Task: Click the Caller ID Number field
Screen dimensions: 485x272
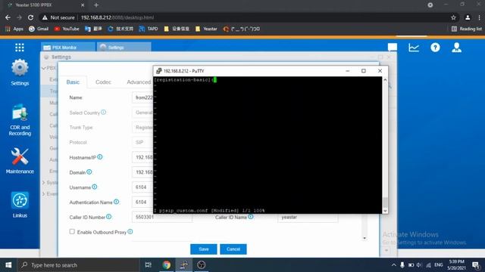Action: point(162,217)
